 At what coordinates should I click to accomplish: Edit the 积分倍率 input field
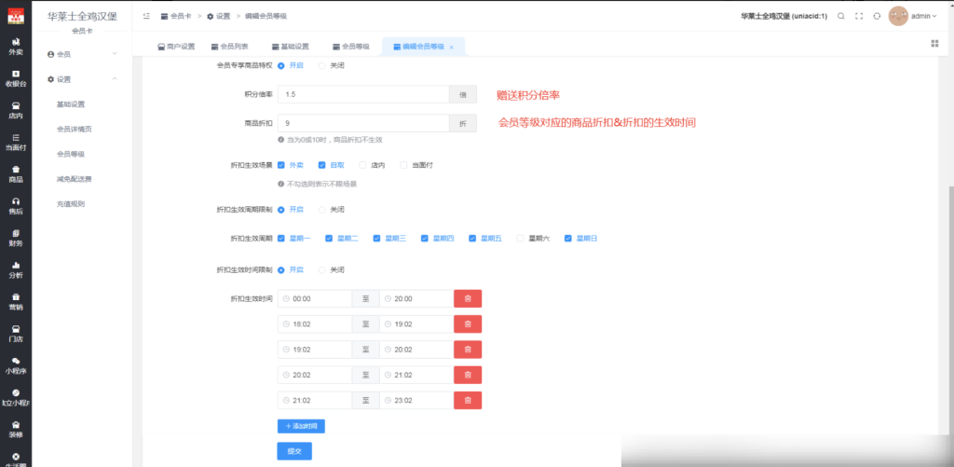coord(363,94)
